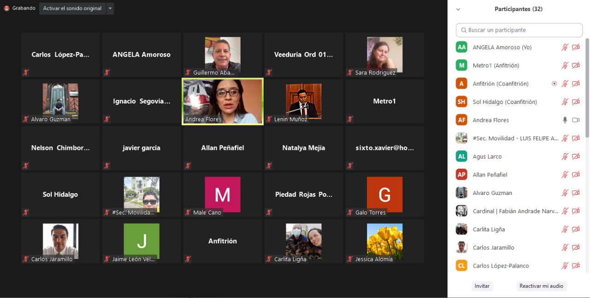
Task: Toggle the camera for ANGELA Amoroso (Yo) in list
Action: [x=576, y=47]
